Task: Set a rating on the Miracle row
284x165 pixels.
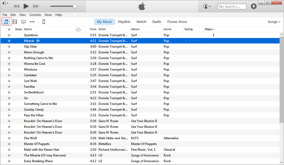Action: (x=193, y=41)
